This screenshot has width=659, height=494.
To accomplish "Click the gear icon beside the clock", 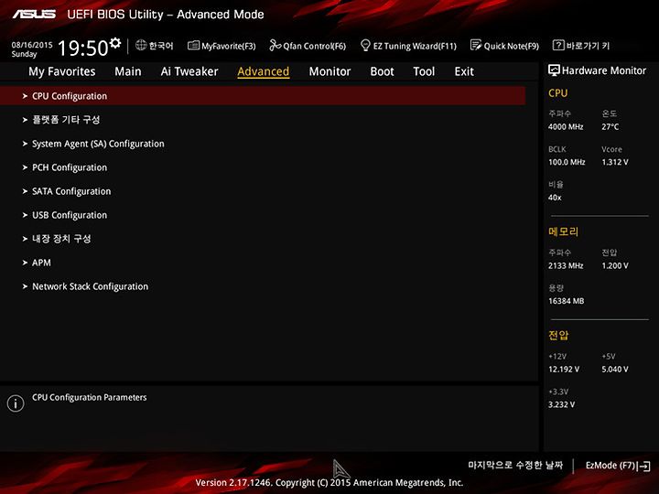I will click(115, 43).
